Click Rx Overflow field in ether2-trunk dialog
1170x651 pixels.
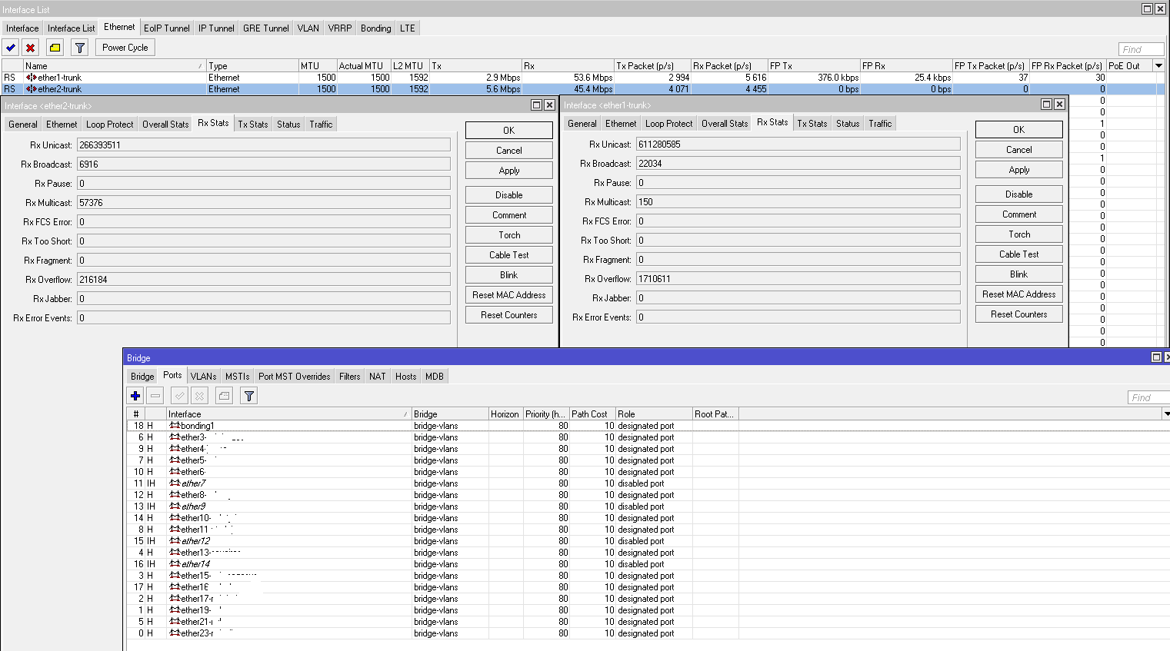pyautogui.click(x=264, y=280)
